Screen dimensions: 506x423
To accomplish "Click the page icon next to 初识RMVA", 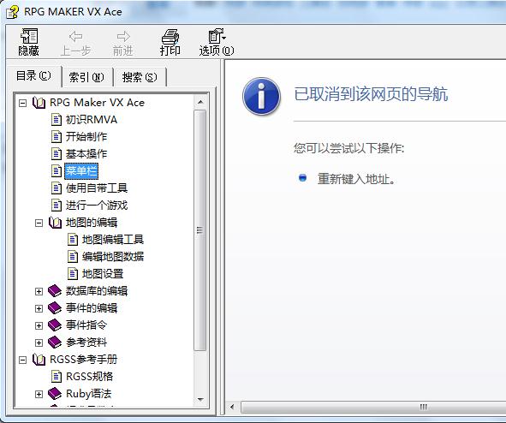I will click(57, 119).
